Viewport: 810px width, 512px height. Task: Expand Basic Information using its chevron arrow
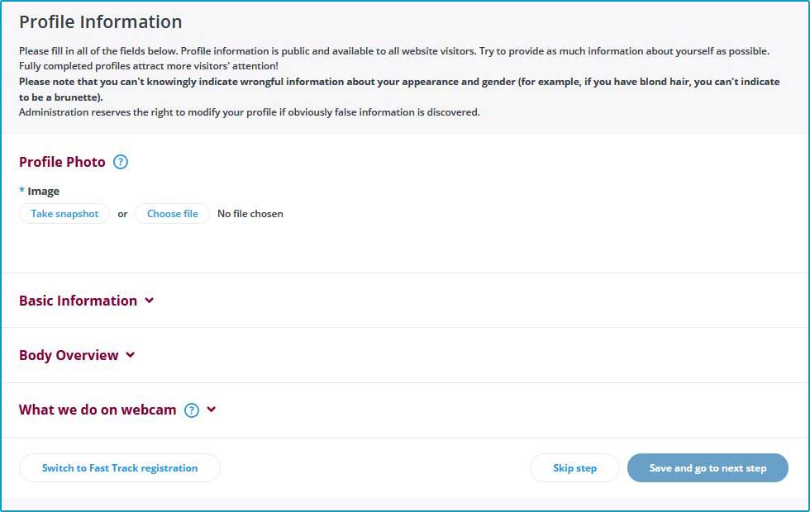point(150,301)
